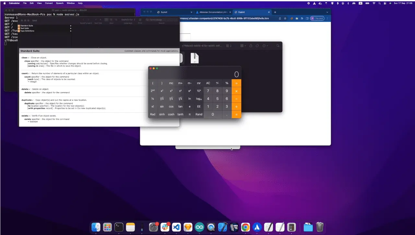Open Google Chrome from the Dock
Viewport: 415px width, 235px height.
point(245,227)
